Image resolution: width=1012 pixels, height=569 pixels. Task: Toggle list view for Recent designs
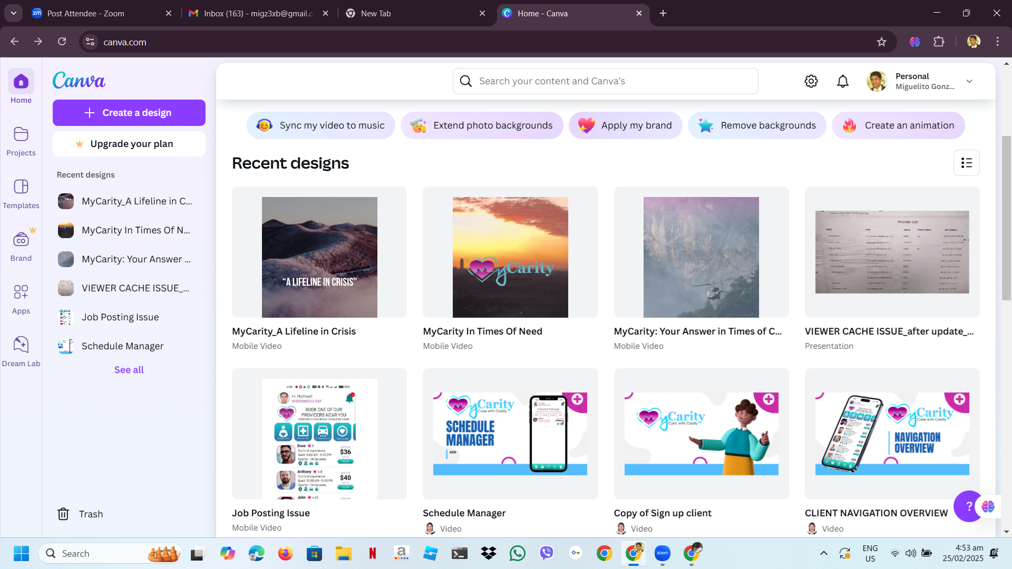[966, 163]
